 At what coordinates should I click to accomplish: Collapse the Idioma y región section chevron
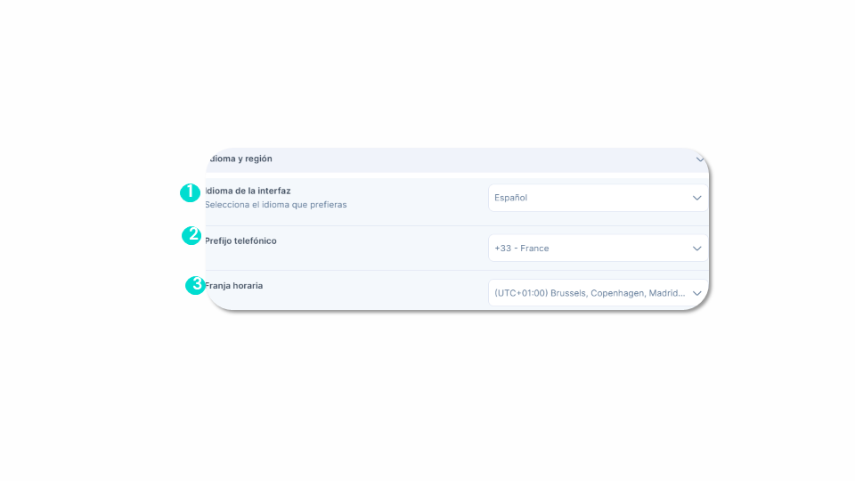coord(700,159)
